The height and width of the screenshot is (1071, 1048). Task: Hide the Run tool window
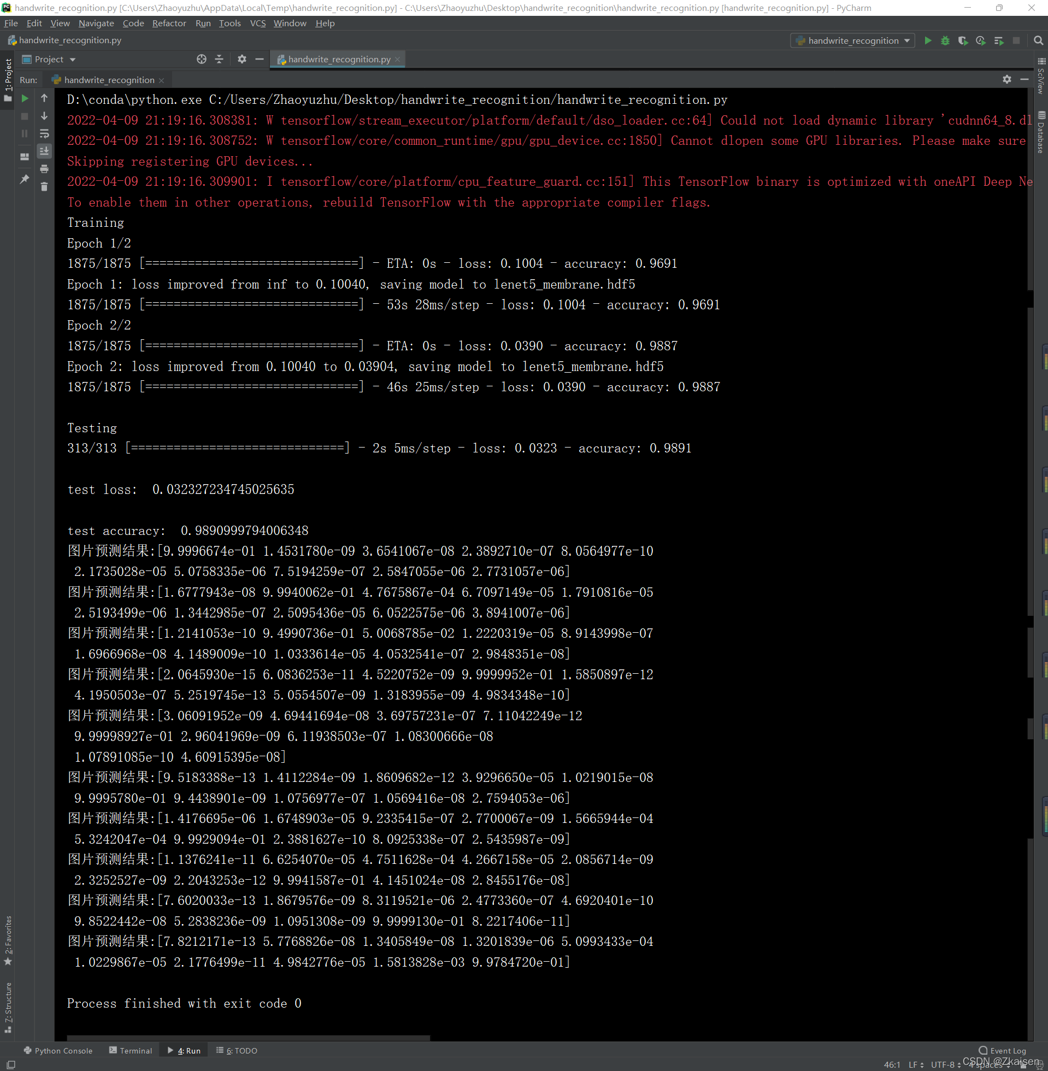pos(1025,80)
